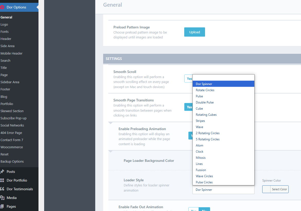301x211 pixels.
Task: Choose Atom loader style
Action: pyautogui.click(x=224, y=145)
